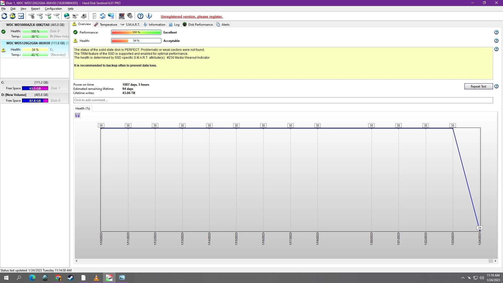Click the disk with magnifier toolbar icon

click(57, 16)
